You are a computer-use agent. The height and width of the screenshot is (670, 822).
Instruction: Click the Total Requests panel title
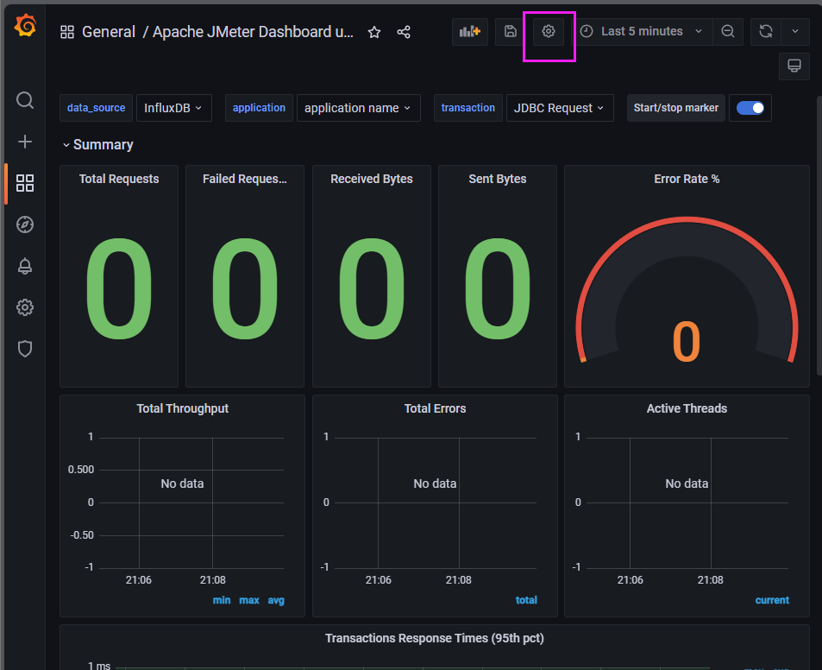(x=119, y=179)
